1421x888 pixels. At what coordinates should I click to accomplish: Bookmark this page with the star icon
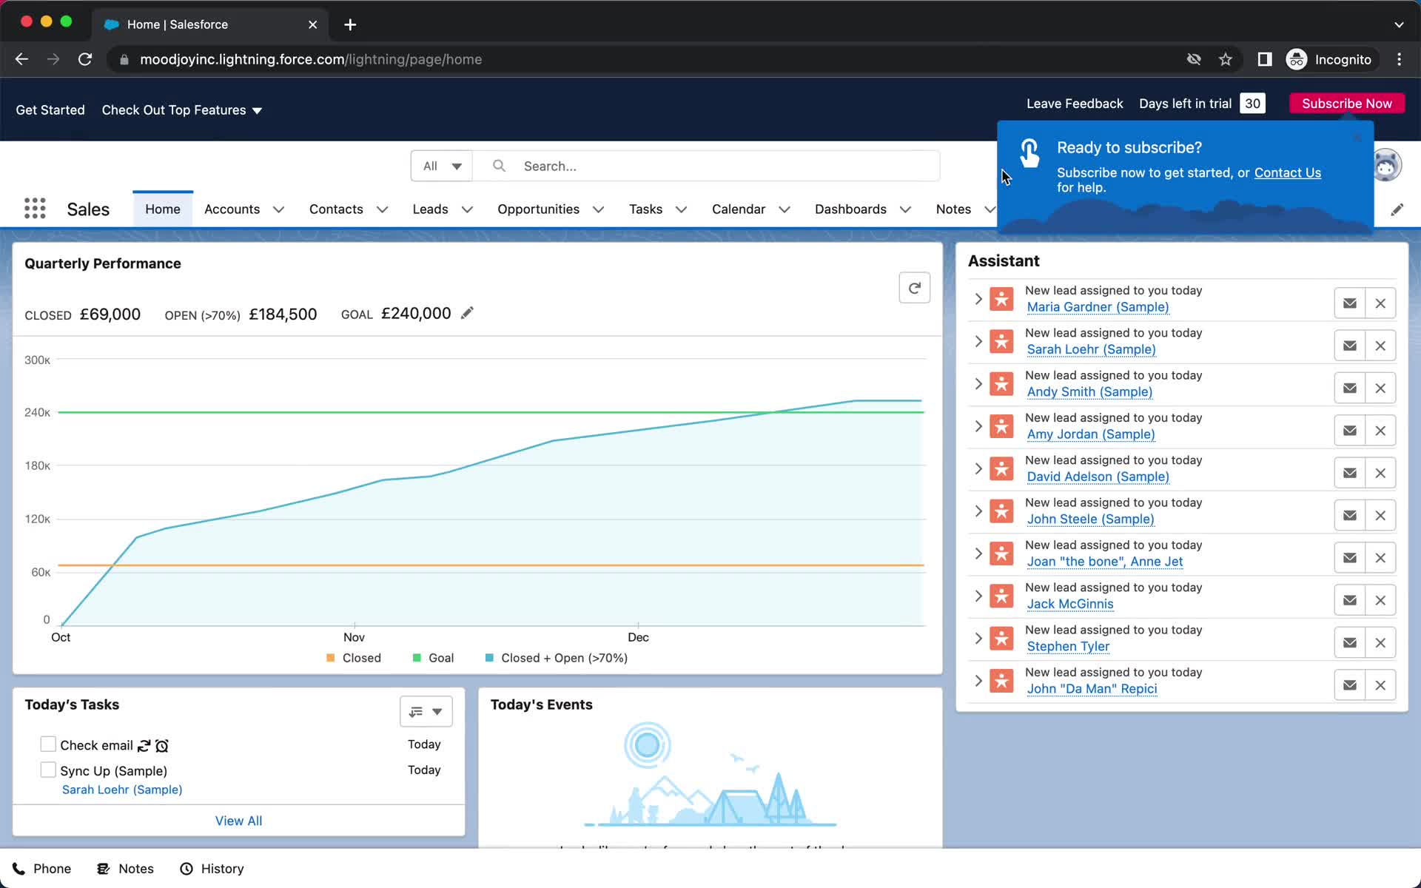click(x=1226, y=59)
